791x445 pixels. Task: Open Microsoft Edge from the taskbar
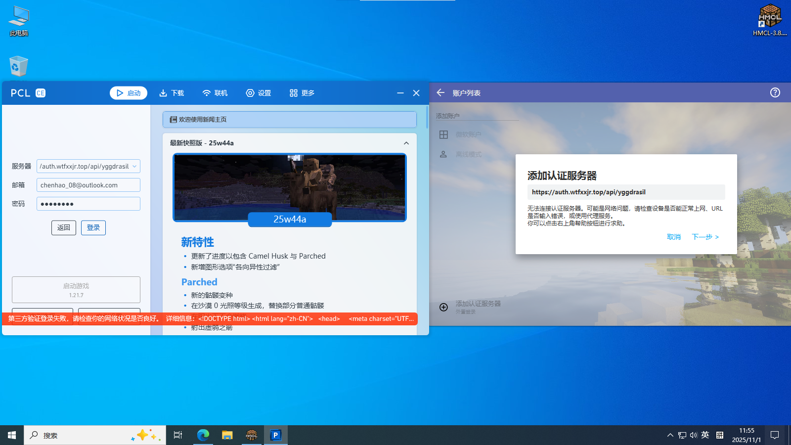pos(203,435)
